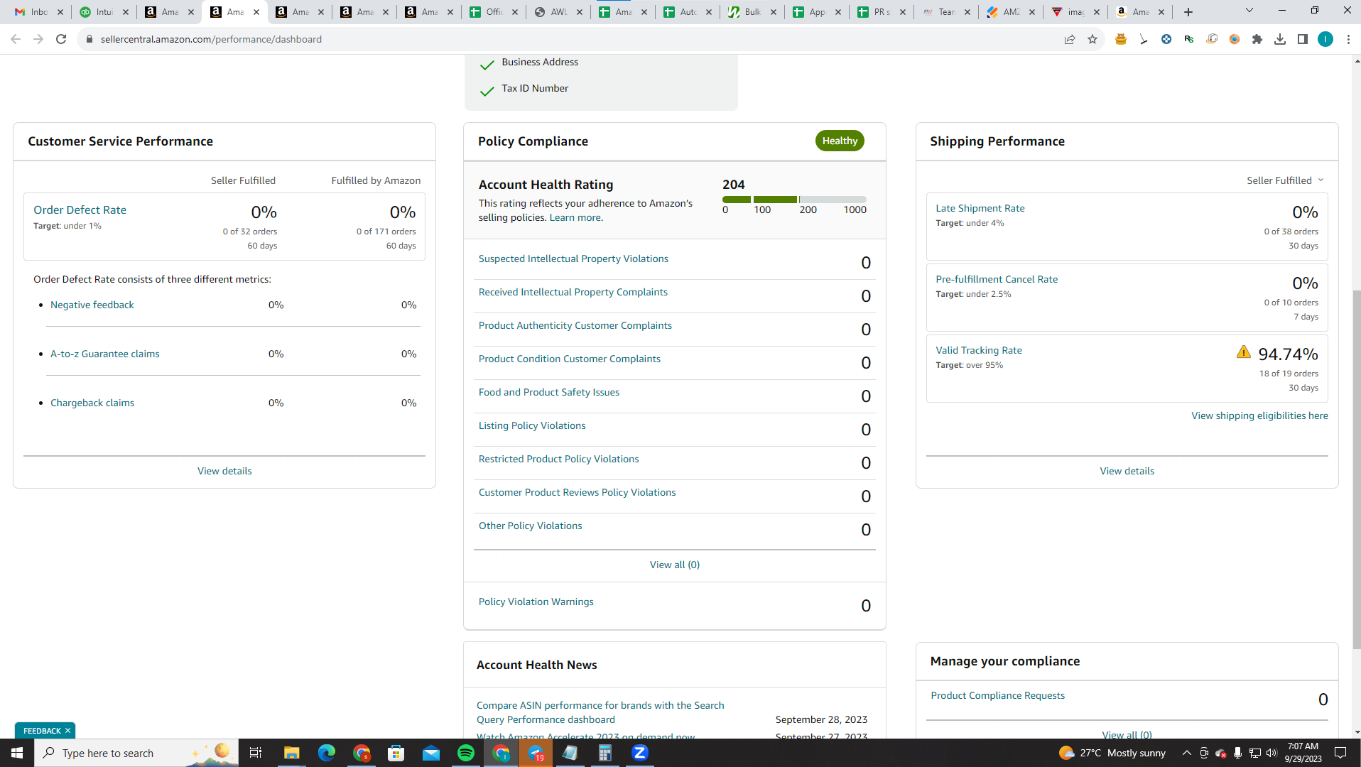1361x767 pixels.
Task: Click the Valid Tracking Rate warning triangle
Action: coord(1243,352)
